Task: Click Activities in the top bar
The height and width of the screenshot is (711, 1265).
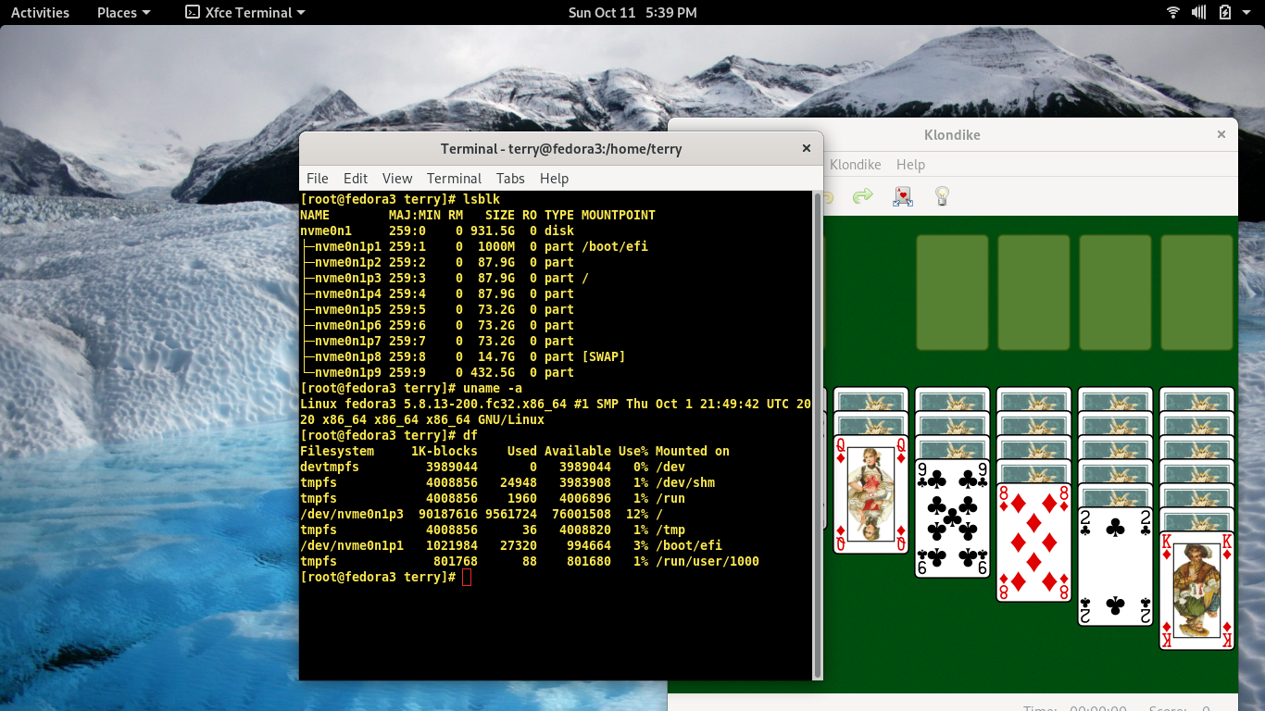Action: click(40, 12)
